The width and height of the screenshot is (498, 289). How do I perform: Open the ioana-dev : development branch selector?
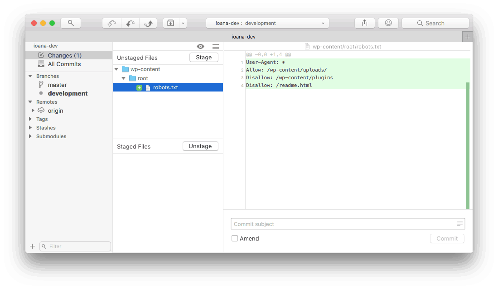point(267,23)
